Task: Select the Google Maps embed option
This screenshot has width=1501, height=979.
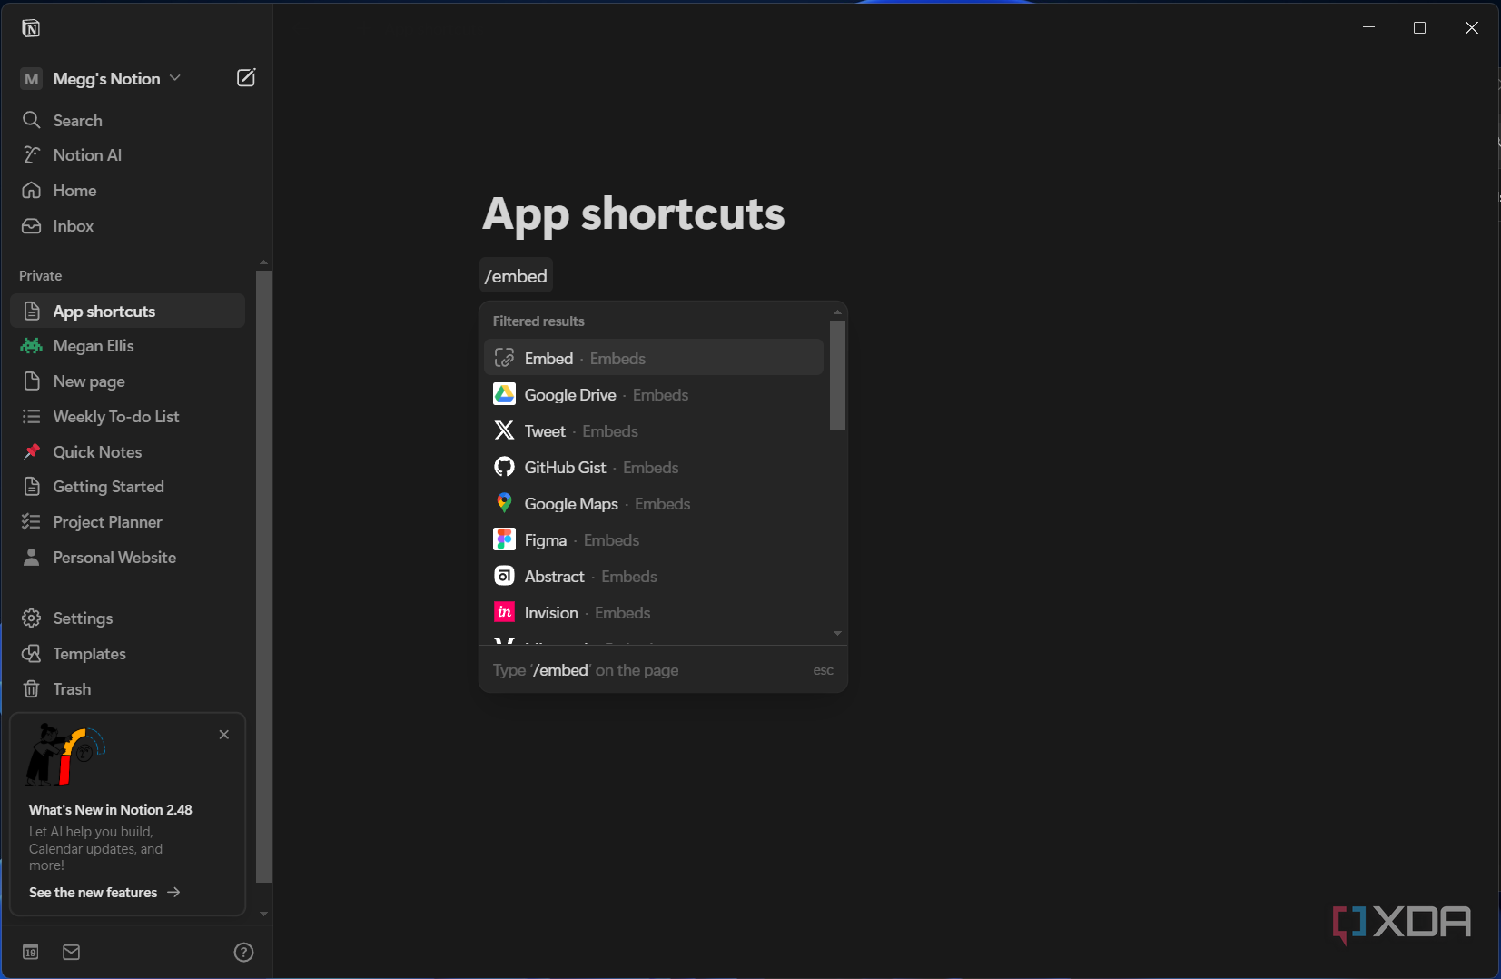Action: [654, 503]
